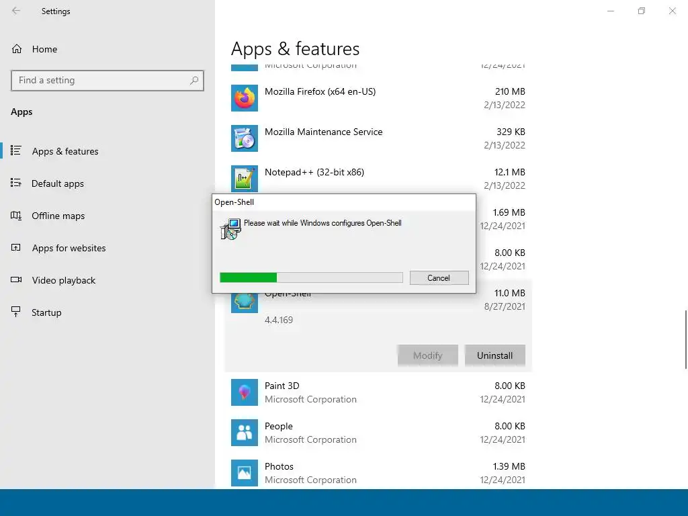
Task: Click the Apps & features list icon
Action: click(16, 150)
